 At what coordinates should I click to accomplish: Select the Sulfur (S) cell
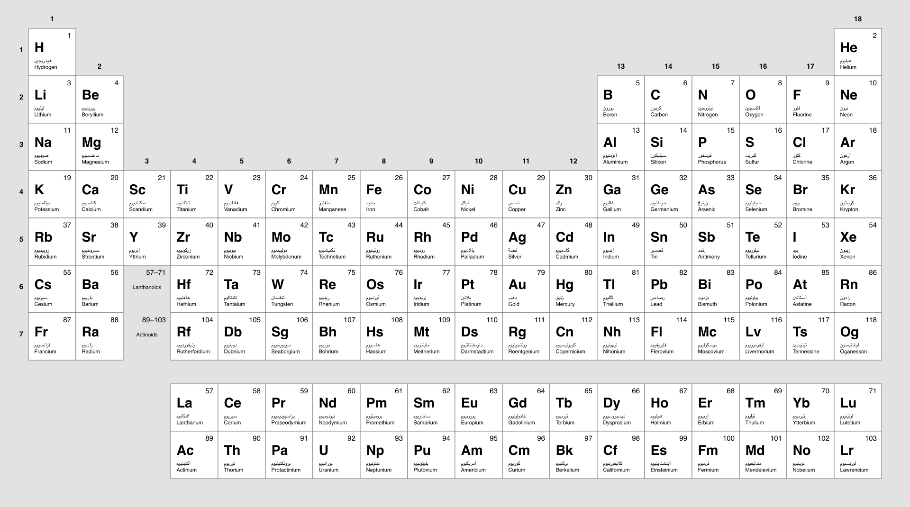[763, 147]
